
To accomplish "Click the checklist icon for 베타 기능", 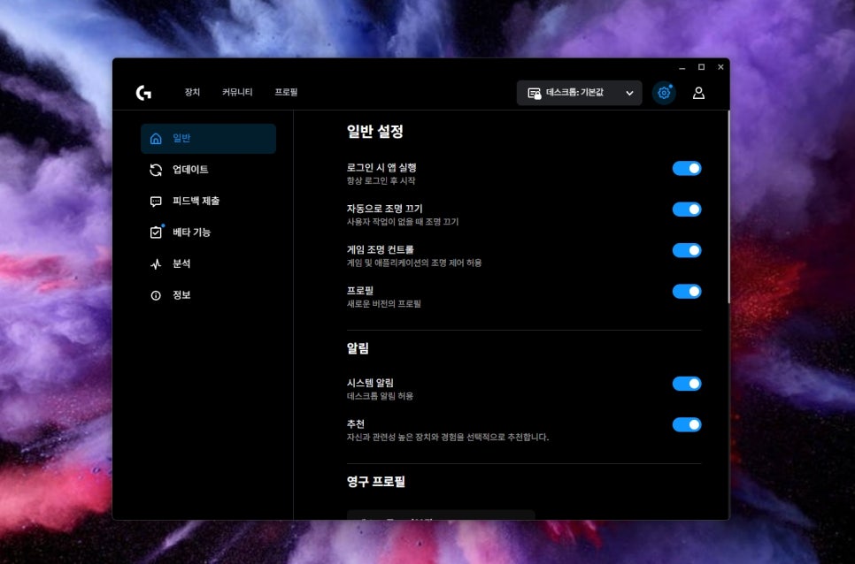I will [157, 232].
